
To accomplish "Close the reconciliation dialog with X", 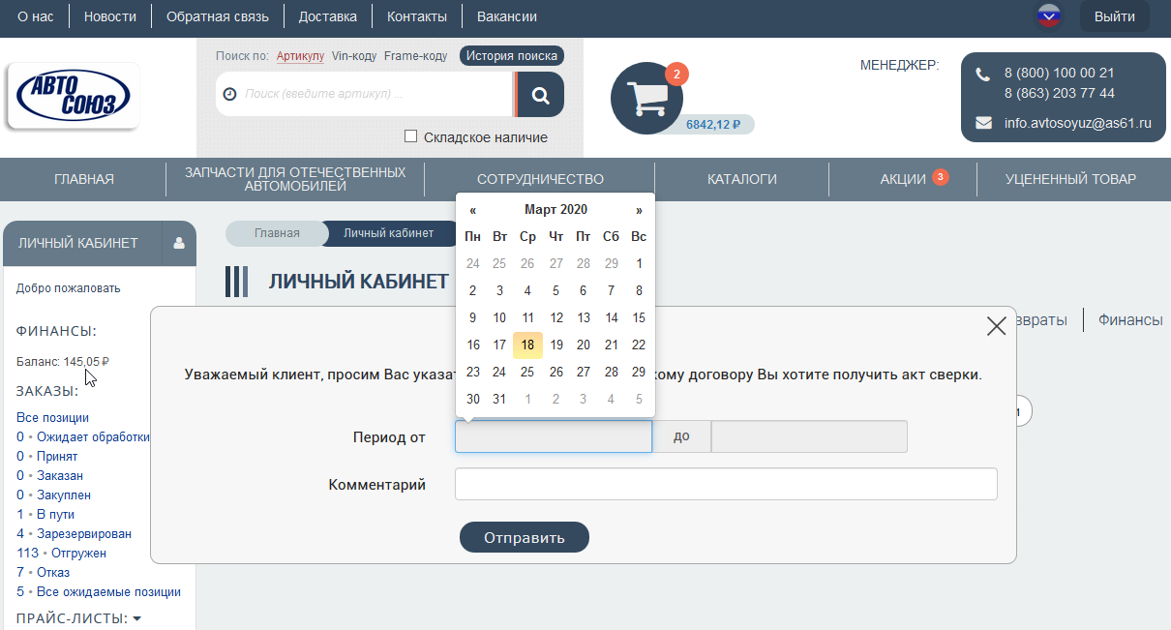I will pyautogui.click(x=996, y=326).
